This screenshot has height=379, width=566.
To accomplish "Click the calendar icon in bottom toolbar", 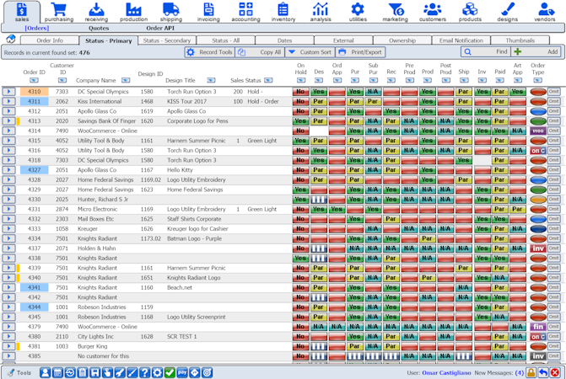I will [x=57, y=372].
